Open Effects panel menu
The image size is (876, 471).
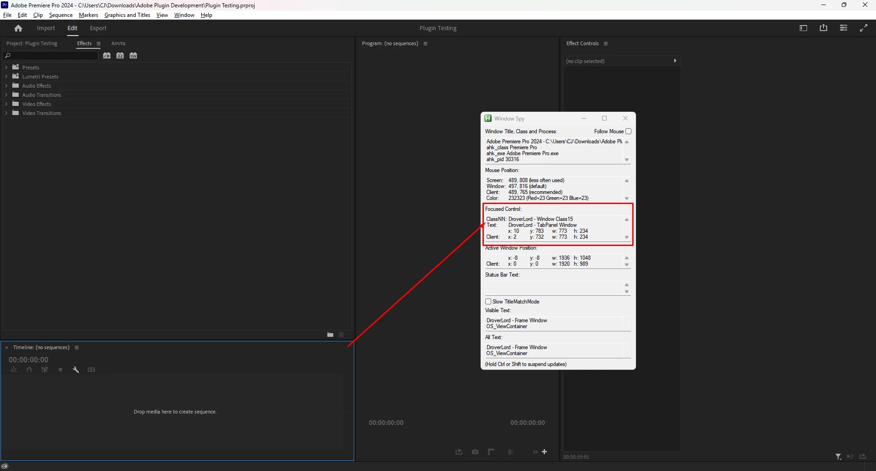coord(99,44)
